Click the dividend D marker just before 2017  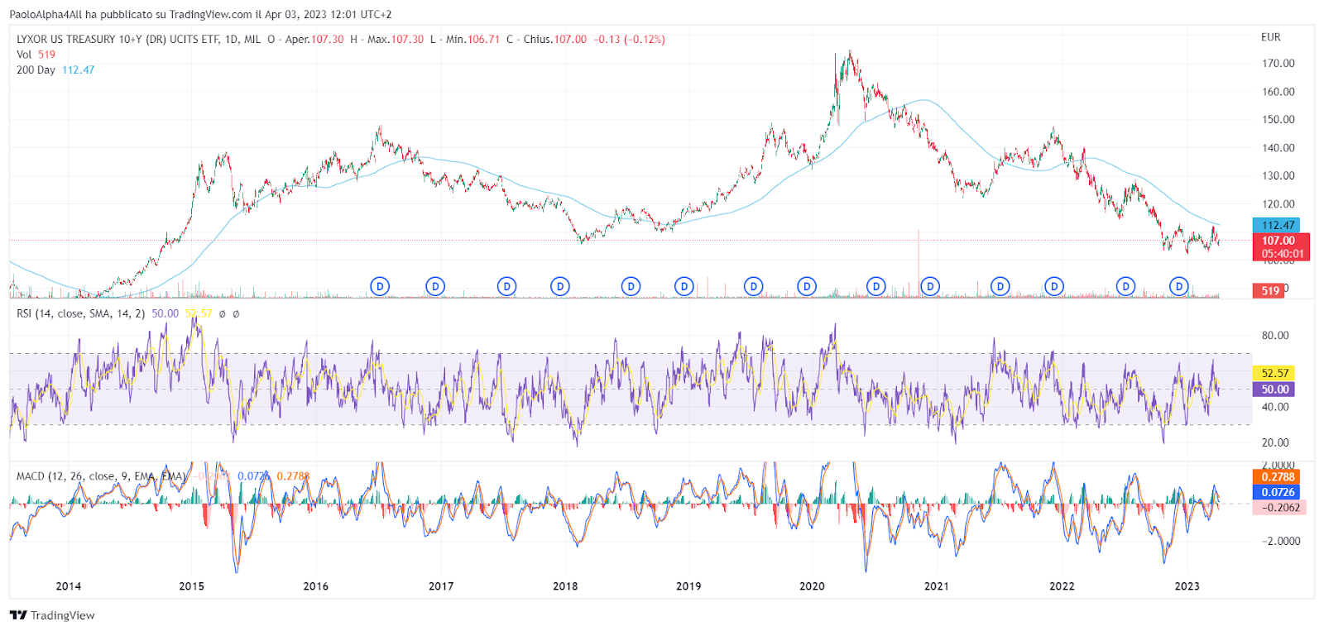click(435, 287)
